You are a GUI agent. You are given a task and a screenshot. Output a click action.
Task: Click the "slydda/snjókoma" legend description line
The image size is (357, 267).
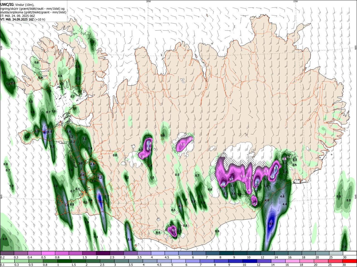[33, 12]
